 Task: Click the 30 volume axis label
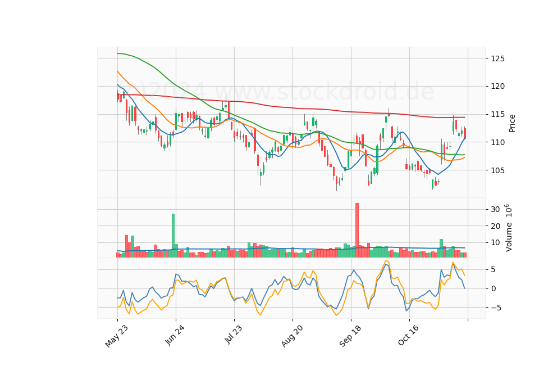tap(495, 209)
